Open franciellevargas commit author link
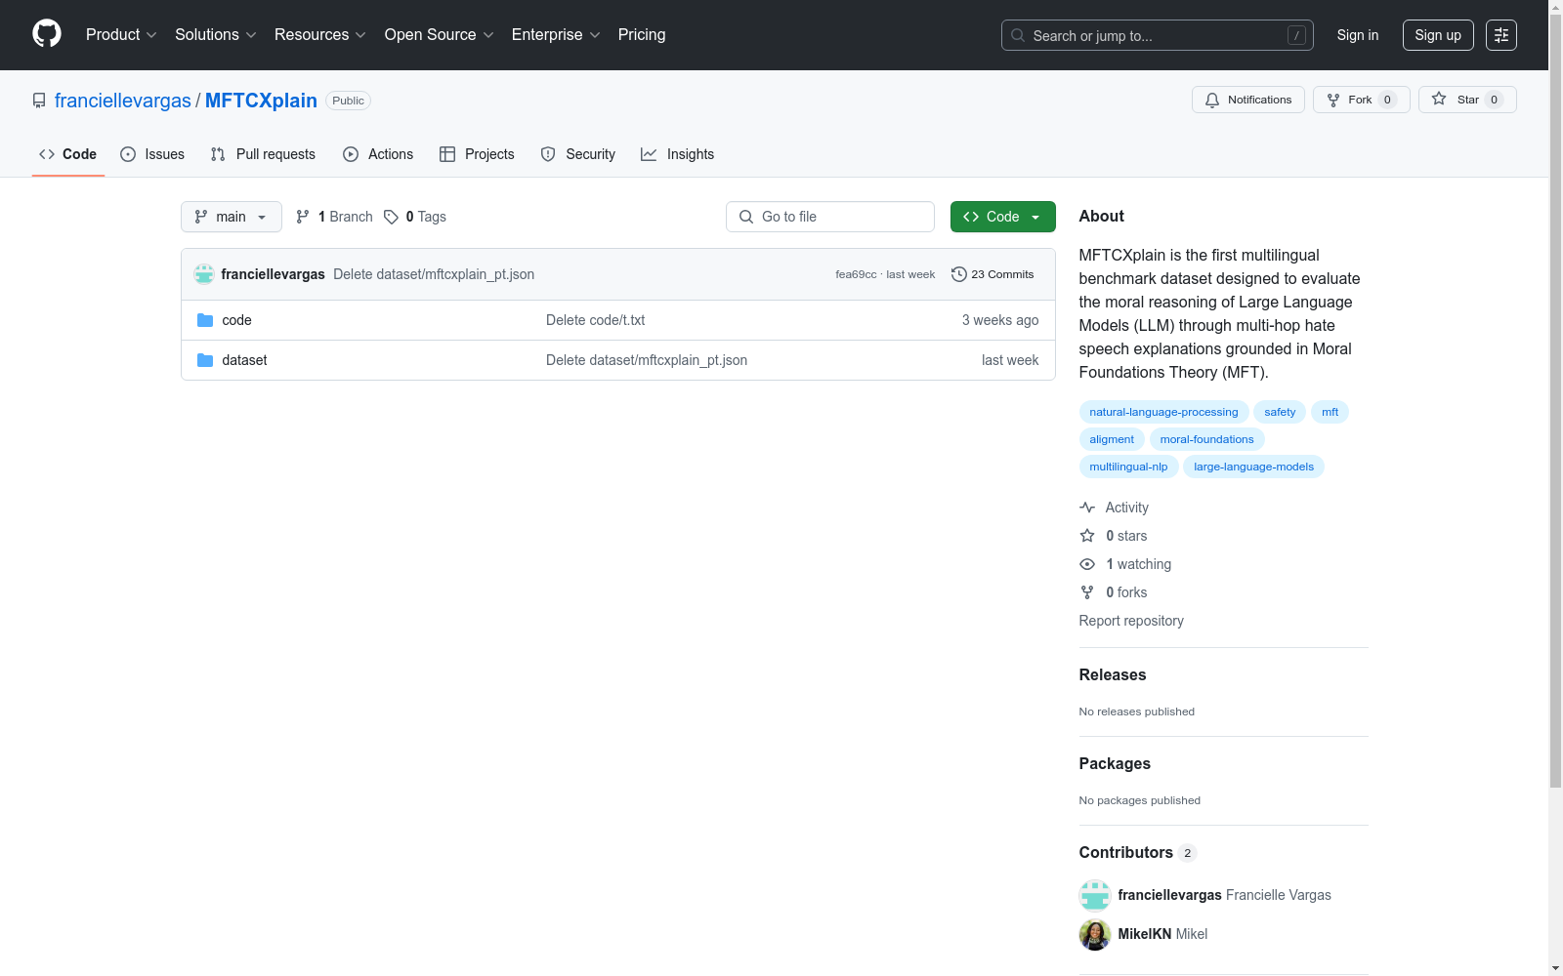Image resolution: width=1563 pixels, height=976 pixels. [273, 274]
